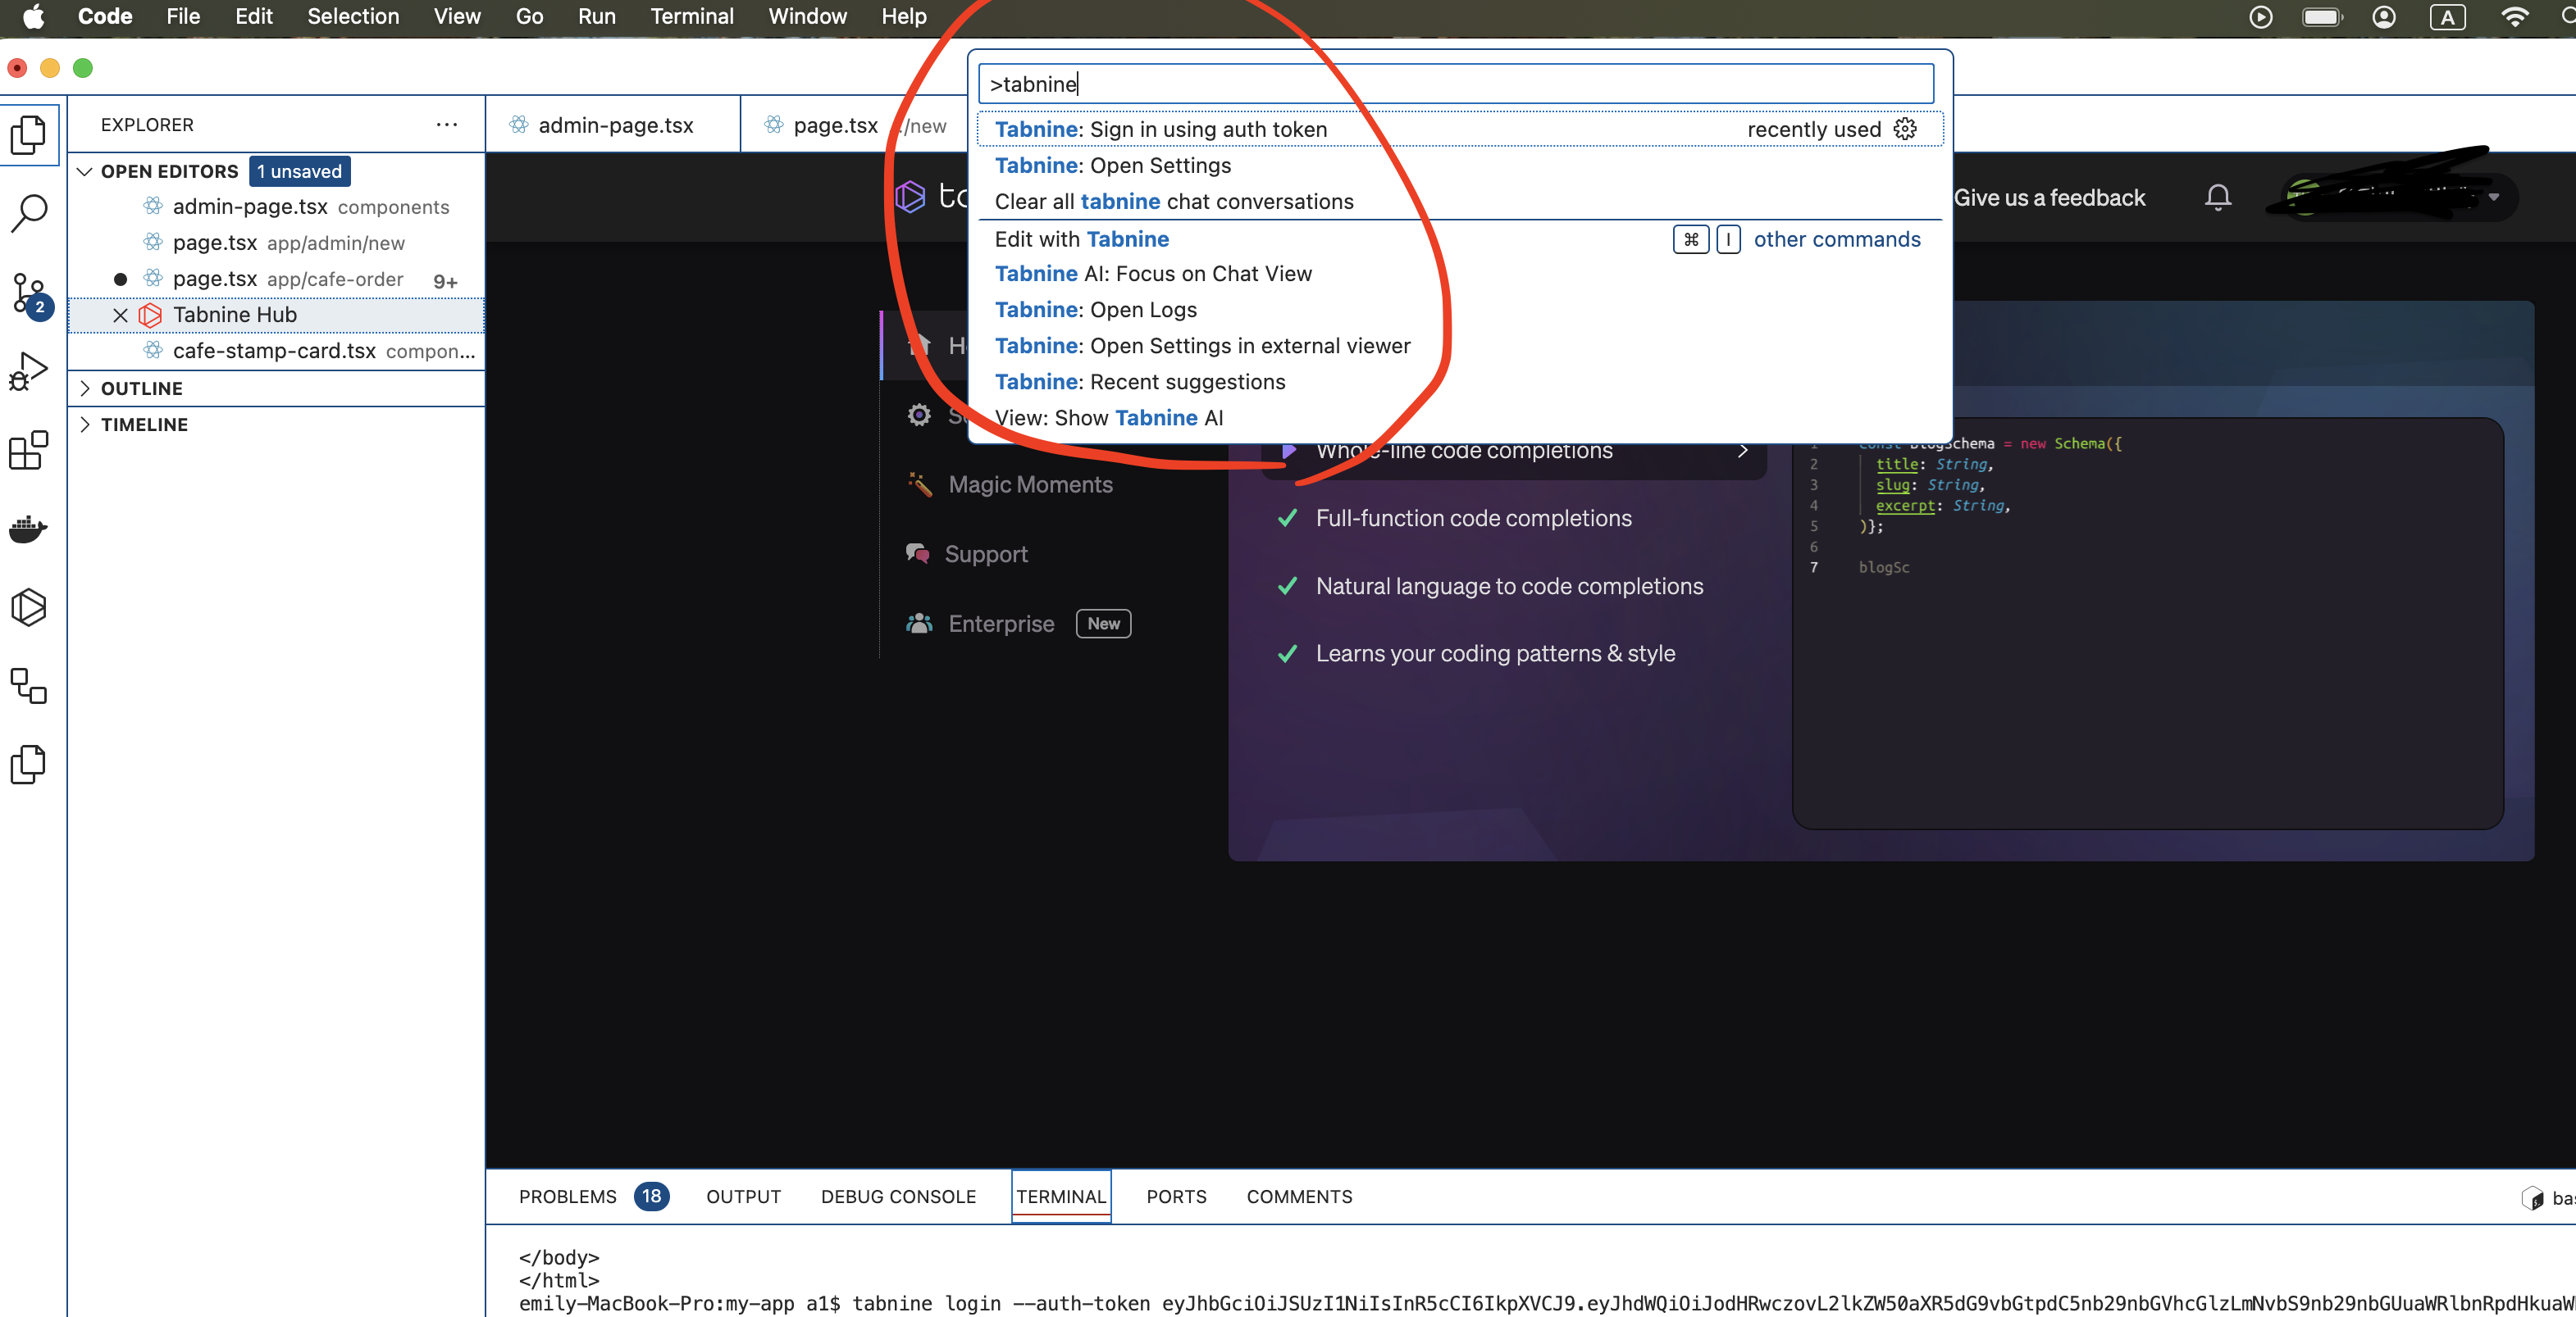Click Give us a feedback link
The height and width of the screenshot is (1317, 2576).
(2049, 198)
